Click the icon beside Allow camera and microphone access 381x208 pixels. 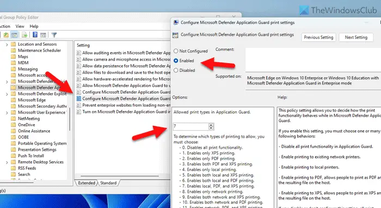coord(79,59)
